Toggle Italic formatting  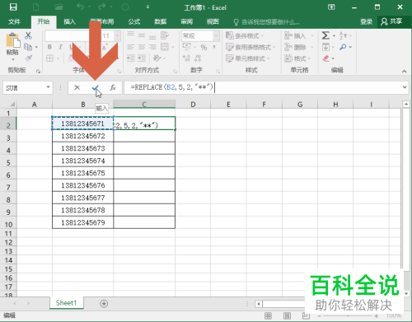point(60,47)
